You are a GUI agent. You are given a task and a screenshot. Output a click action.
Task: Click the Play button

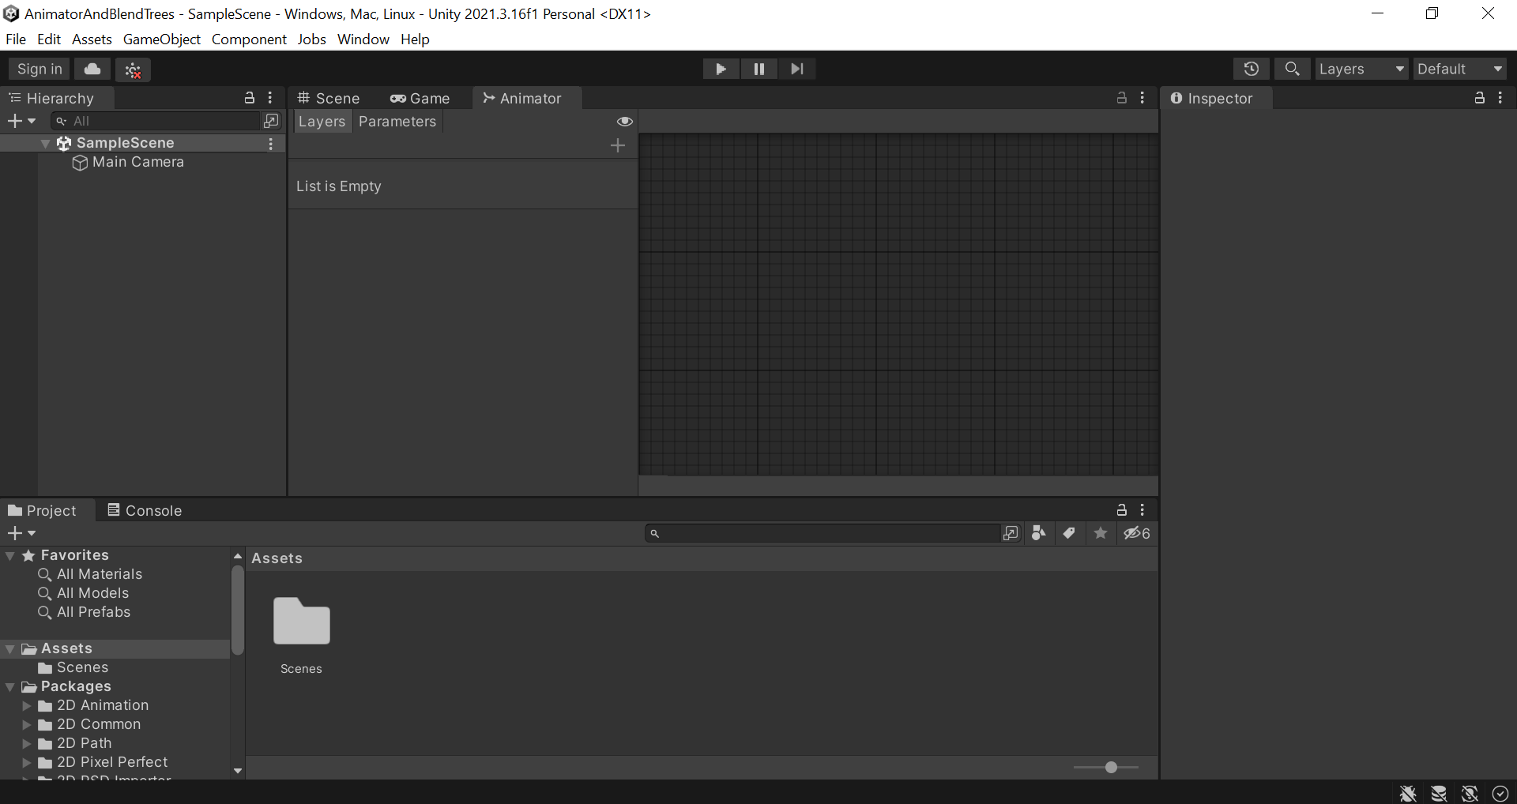tap(721, 69)
